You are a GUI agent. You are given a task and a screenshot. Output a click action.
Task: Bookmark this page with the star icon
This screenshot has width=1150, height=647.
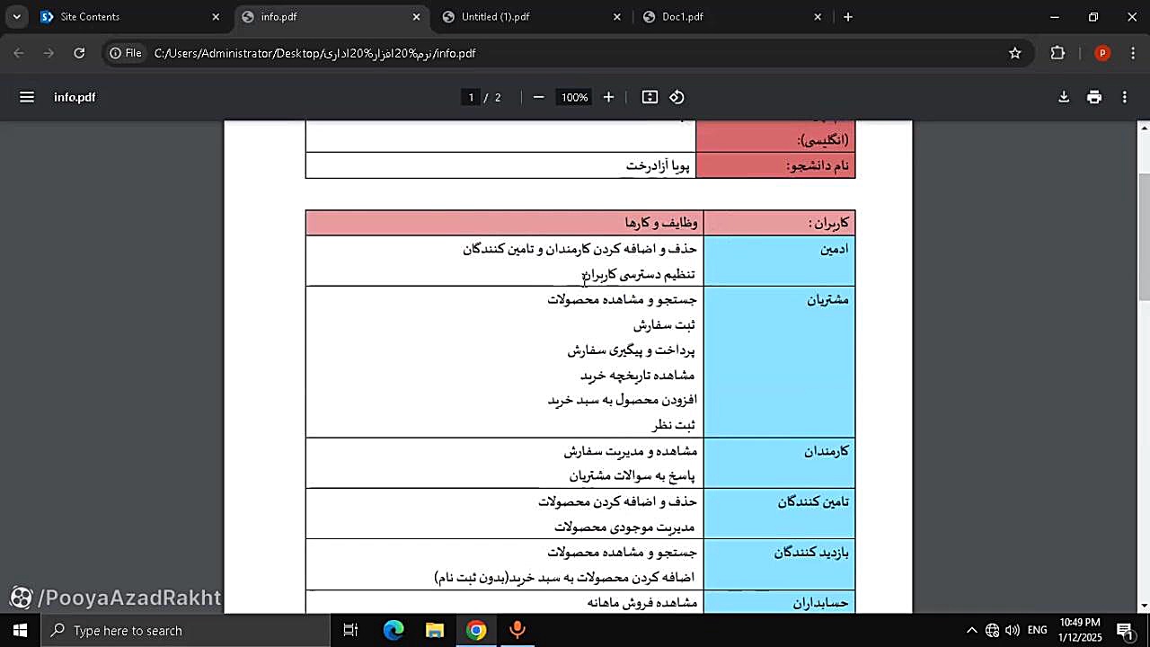pyautogui.click(x=1015, y=53)
